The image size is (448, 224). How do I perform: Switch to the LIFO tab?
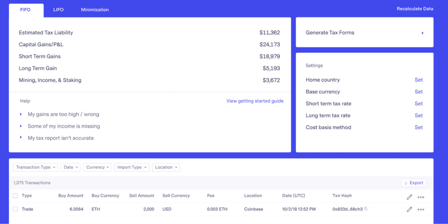tap(58, 10)
